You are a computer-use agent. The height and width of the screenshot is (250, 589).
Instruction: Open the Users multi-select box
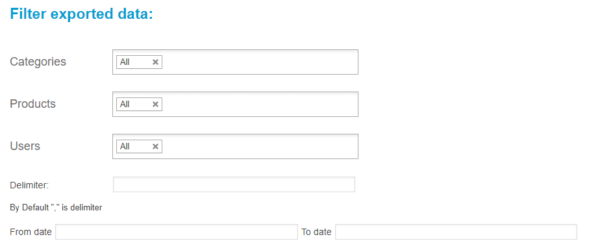(235, 146)
